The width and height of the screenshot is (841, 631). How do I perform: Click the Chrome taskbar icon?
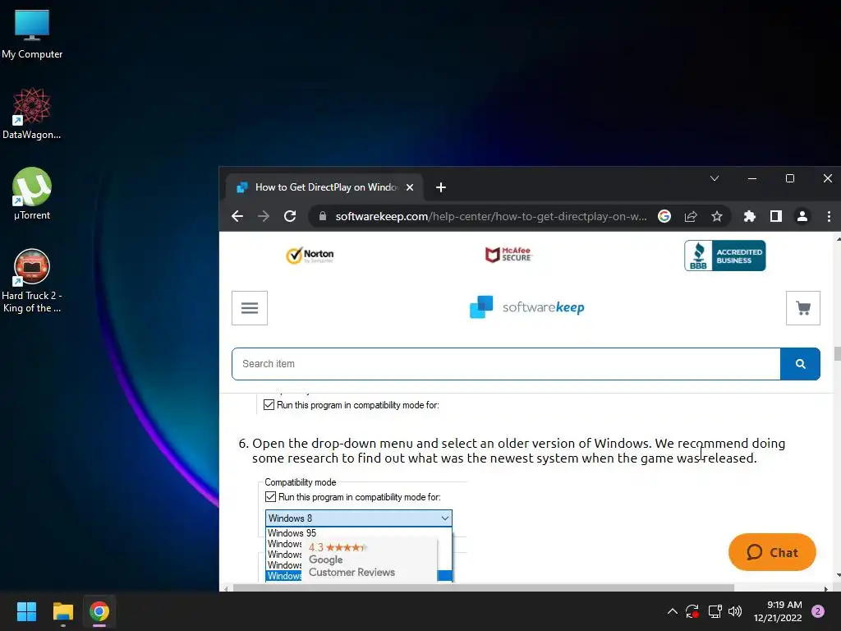pos(99,611)
